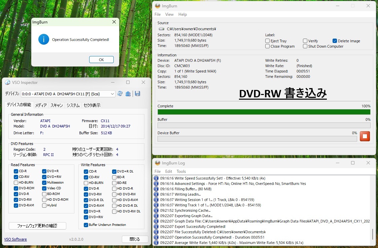Image resolution: width=378 pixels, height=248 pixels.
Task: Open the Tools menu in ImgBurn Log
Action: [181, 171]
